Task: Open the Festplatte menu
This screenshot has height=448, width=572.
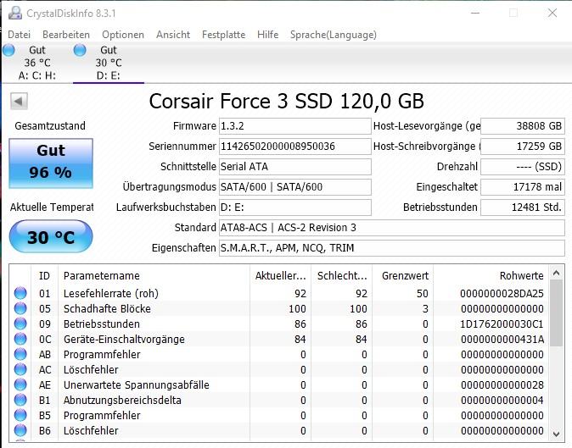Action: coord(223,35)
